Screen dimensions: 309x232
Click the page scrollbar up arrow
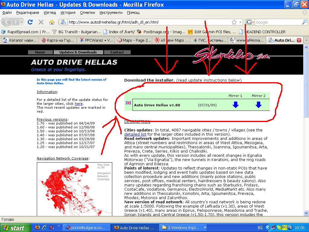click(306, 47)
